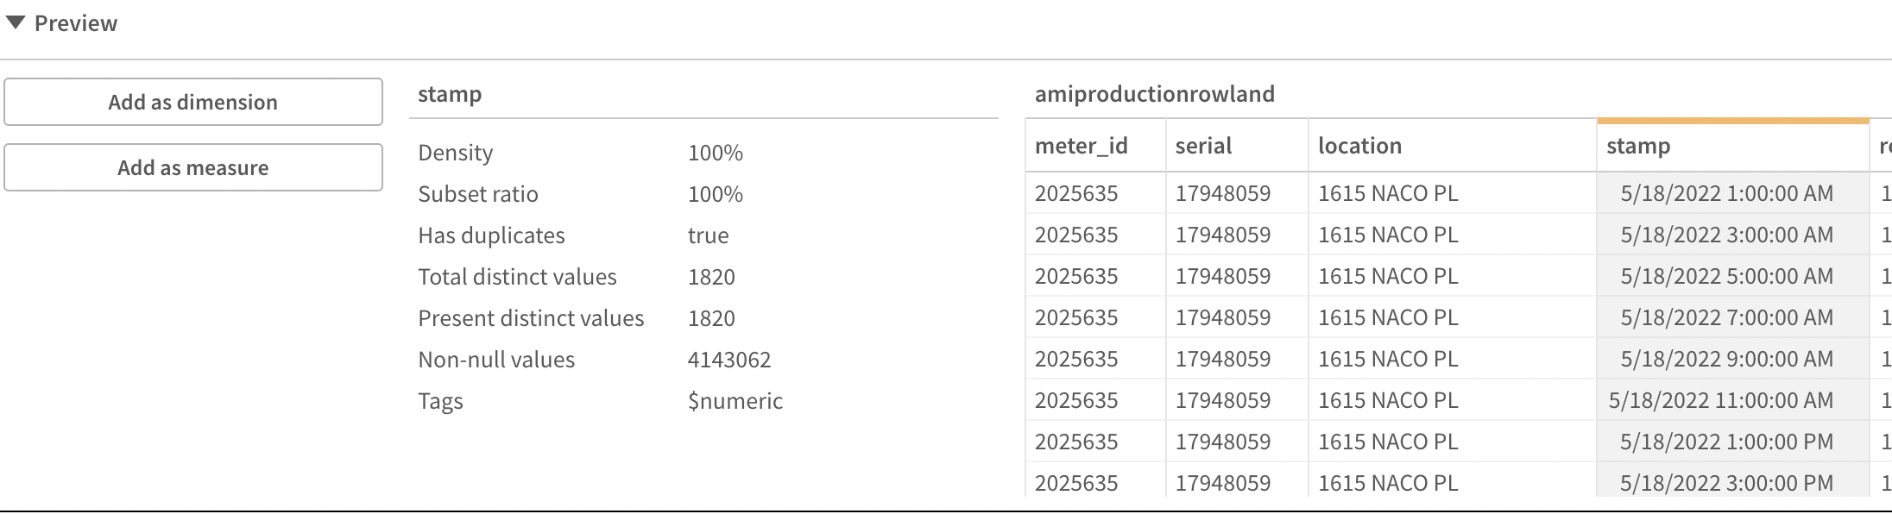1892x514 pixels.
Task: Click the amiproductionrowland table name
Action: (1154, 94)
